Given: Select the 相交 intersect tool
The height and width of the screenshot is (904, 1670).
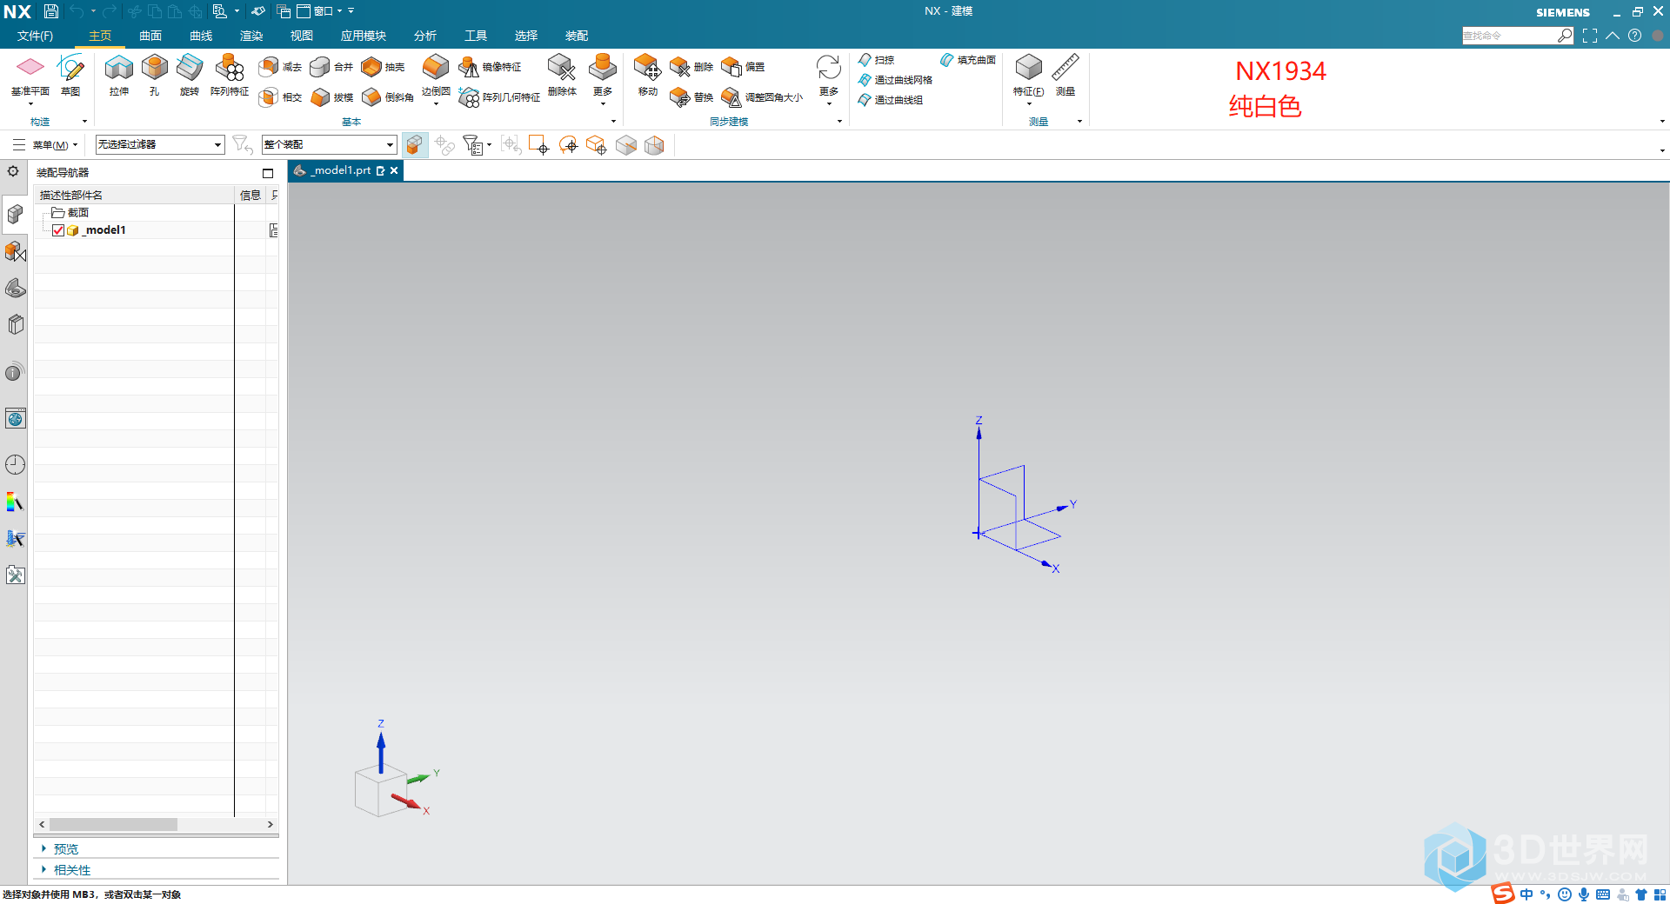Looking at the screenshot, I should 280,97.
